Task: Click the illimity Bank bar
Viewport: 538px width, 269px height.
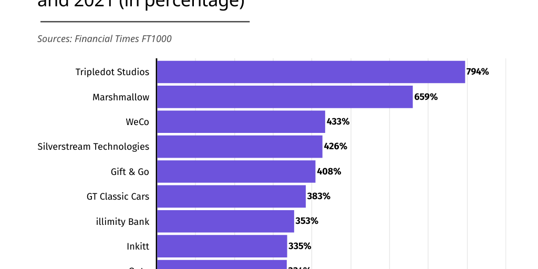Action: point(225,221)
